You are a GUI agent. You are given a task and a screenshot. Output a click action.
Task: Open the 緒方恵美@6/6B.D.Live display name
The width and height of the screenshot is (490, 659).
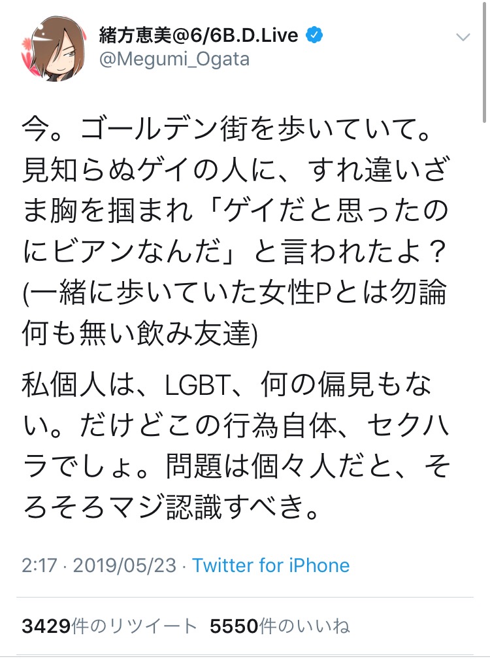(199, 35)
